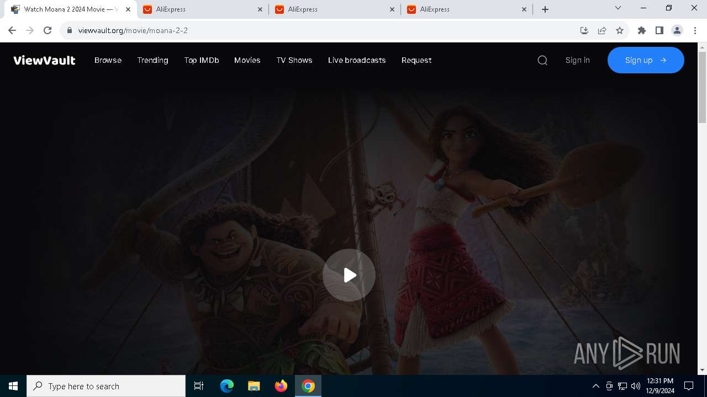Launch Microsoft Edge from taskbar
The width and height of the screenshot is (707, 397).
[227, 386]
